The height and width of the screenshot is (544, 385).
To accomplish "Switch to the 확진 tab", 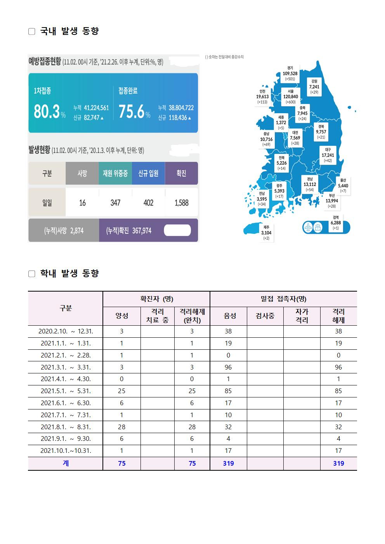I will coord(181,173).
